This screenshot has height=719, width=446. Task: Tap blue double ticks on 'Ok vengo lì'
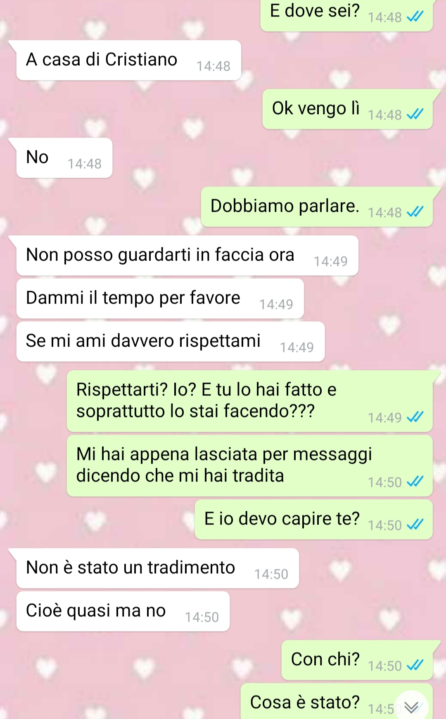click(415, 114)
